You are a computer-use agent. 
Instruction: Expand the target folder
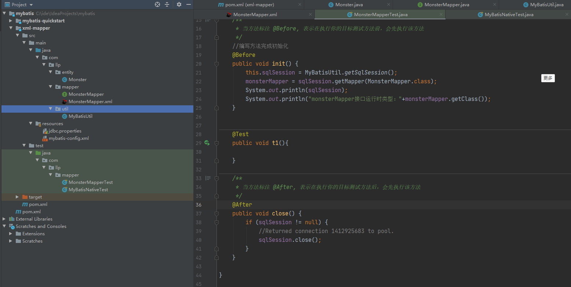[17, 197]
